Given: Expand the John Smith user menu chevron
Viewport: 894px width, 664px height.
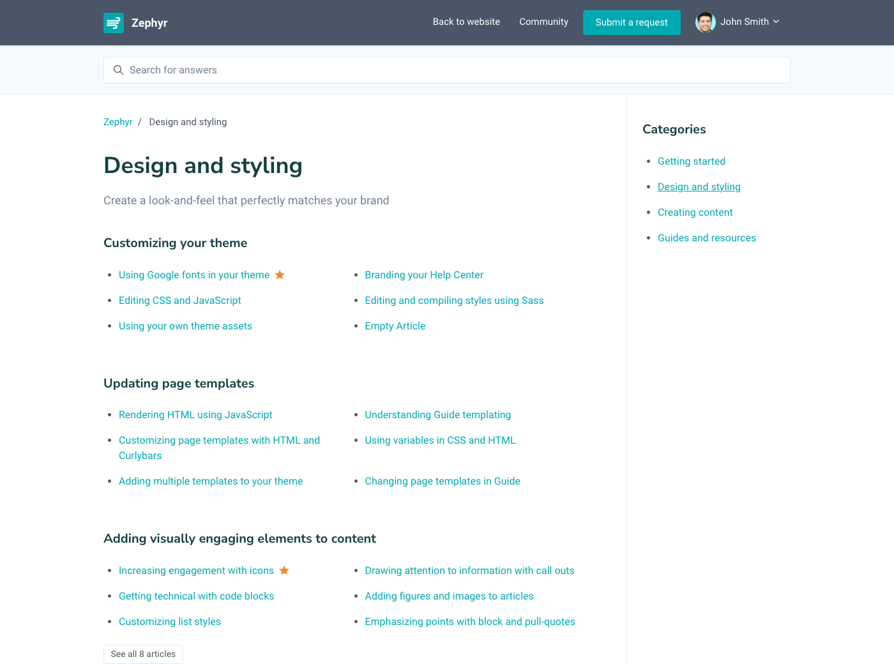Looking at the screenshot, I should (x=777, y=22).
